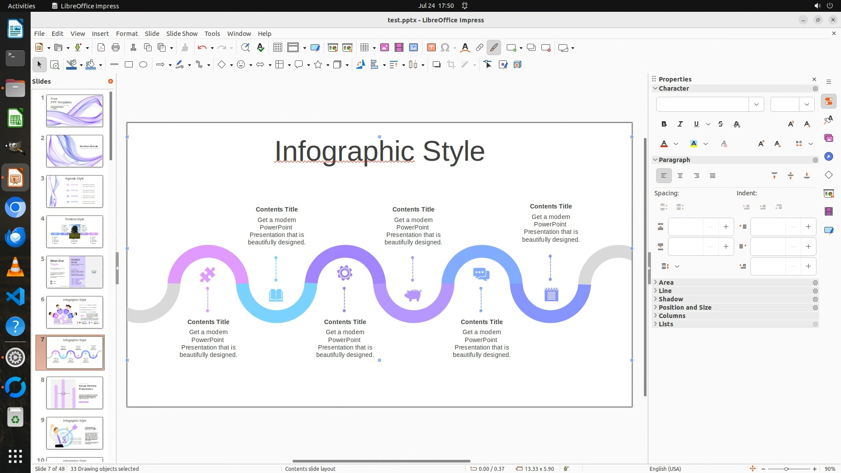Click the Display Grid icon
The image size is (841, 473).
click(277, 48)
